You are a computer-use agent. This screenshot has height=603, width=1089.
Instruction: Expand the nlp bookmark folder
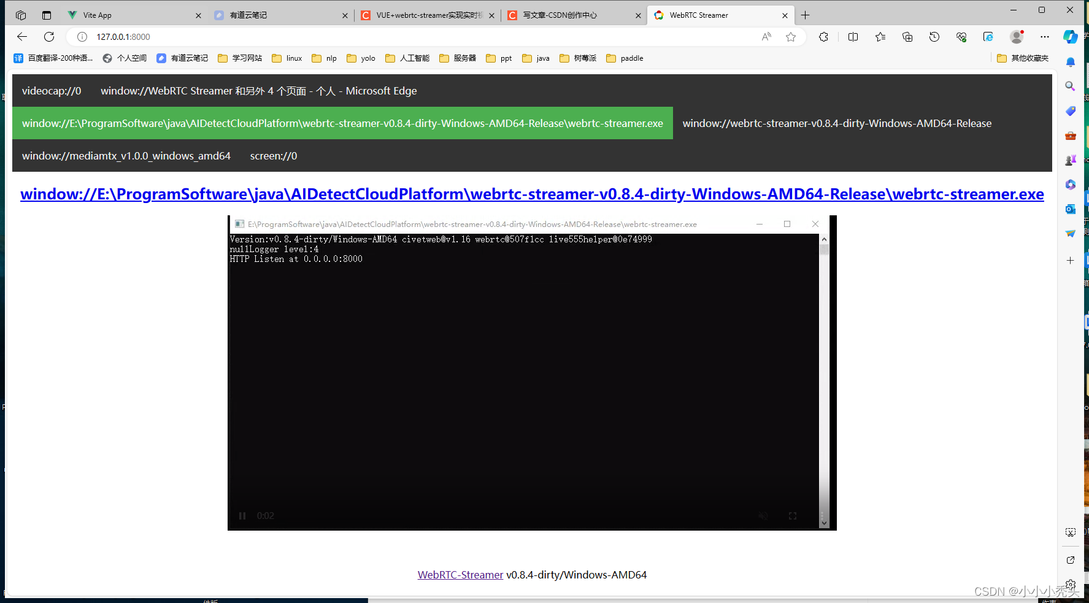point(325,58)
